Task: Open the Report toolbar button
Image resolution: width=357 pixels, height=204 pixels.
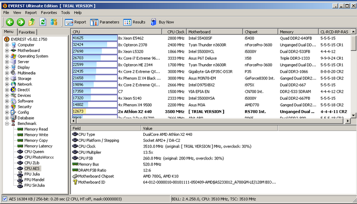Action: [75, 22]
